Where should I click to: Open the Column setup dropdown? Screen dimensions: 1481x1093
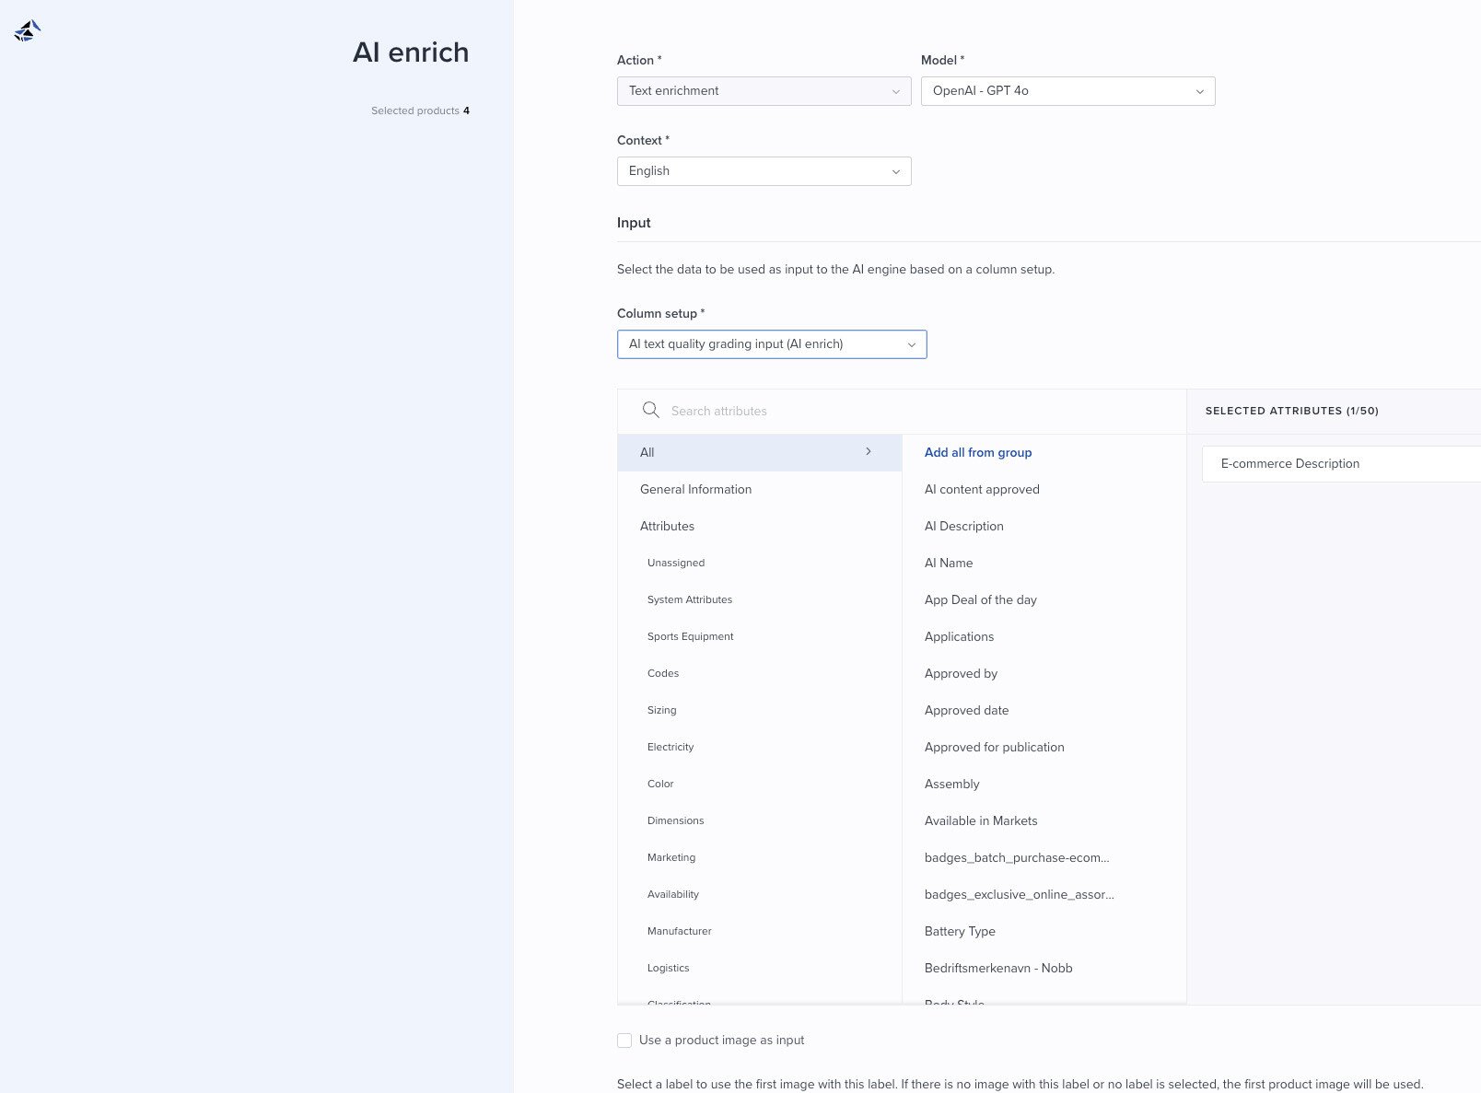(x=771, y=344)
